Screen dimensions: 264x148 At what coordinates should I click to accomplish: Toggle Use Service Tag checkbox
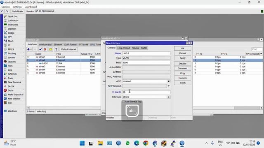coord(124,102)
